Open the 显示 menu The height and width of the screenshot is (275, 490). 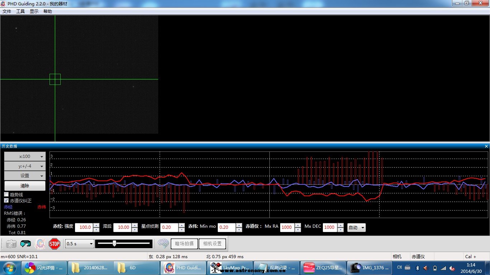34,11
